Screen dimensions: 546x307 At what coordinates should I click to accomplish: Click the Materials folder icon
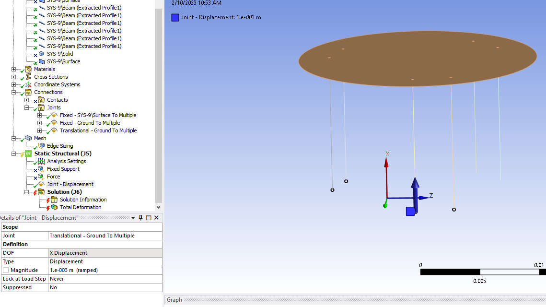[x=28, y=69]
